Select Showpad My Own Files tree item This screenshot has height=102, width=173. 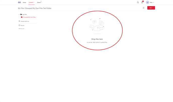pos(29,17)
